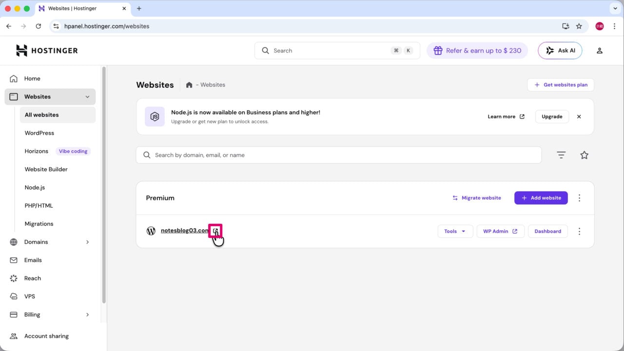
Task: Open the three-dot menu for notesblog03.com
Action: pyautogui.click(x=579, y=232)
